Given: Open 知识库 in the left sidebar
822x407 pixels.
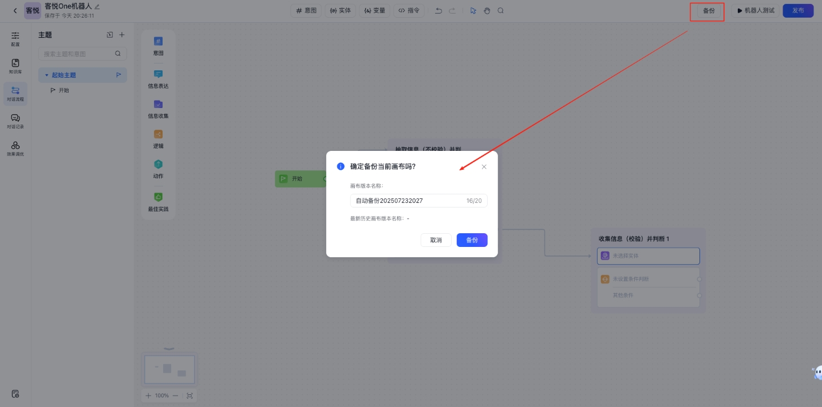Looking at the screenshot, I should click(15, 66).
